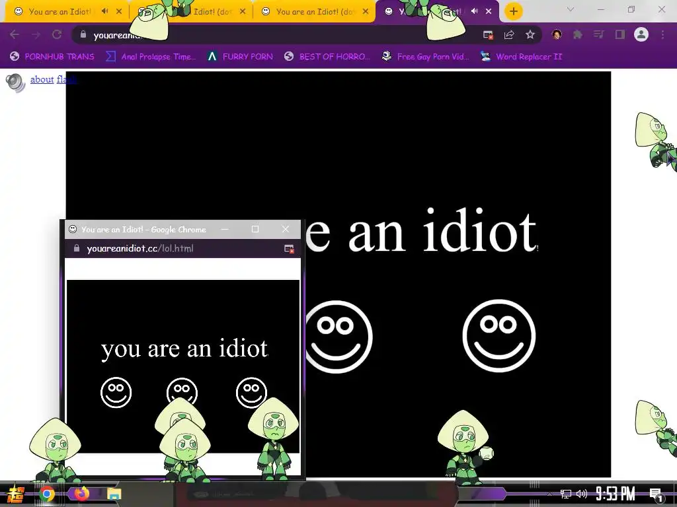Viewport: 677px width, 507px height.
Task: Click the right smiley face in popup window
Action: [x=251, y=392]
